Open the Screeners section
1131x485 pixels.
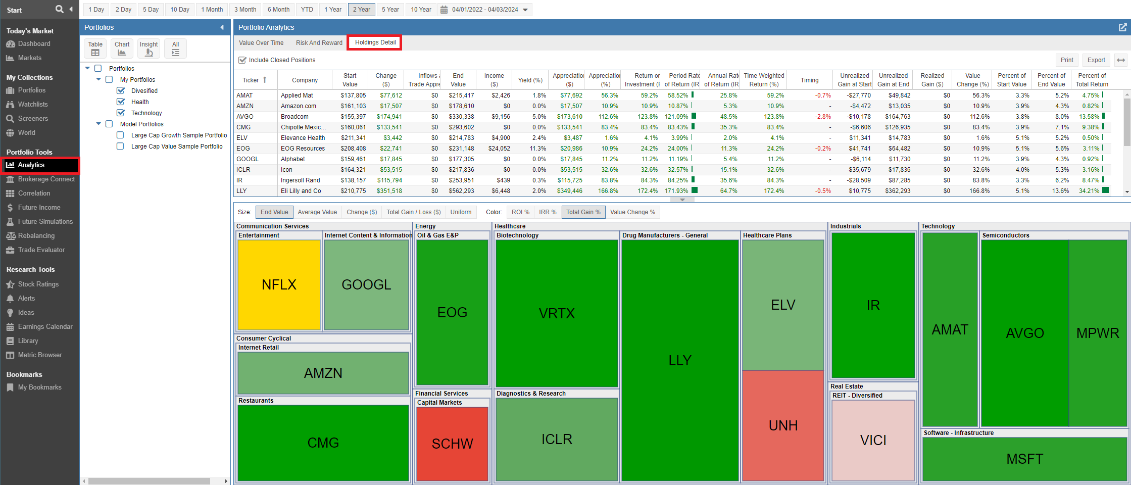click(x=33, y=119)
